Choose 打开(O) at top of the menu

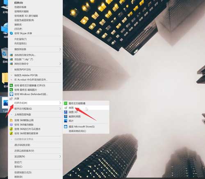(x=19, y=3)
